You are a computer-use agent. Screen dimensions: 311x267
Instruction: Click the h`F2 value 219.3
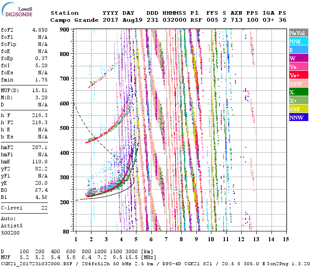pos(40,122)
